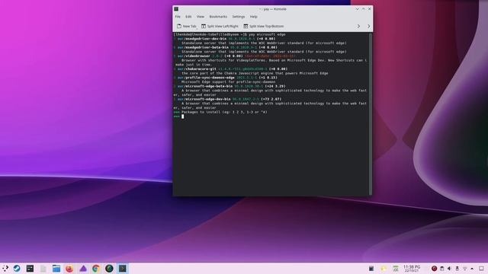488x274 pixels.
Task: Launch Steam from the taskbar
Action: pos(17,269)
